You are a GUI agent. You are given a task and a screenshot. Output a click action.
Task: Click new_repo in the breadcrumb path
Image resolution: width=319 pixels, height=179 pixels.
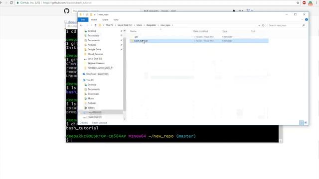165,25
